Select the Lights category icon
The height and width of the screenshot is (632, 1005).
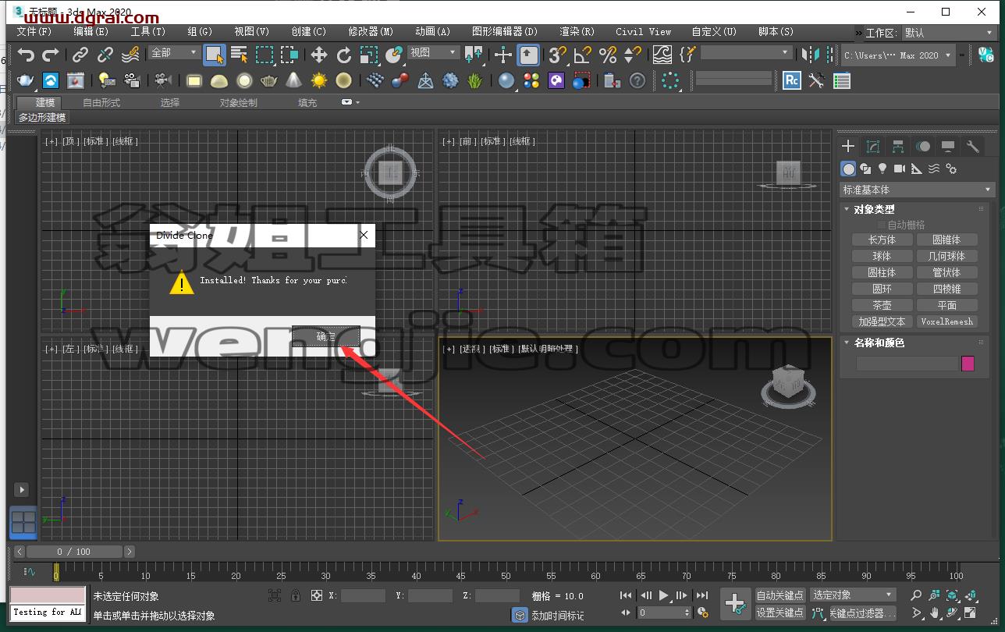coord(882,168)
